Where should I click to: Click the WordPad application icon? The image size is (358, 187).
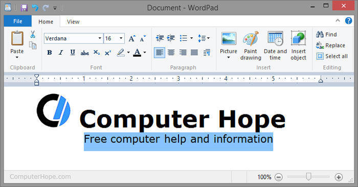click(8, 8)
